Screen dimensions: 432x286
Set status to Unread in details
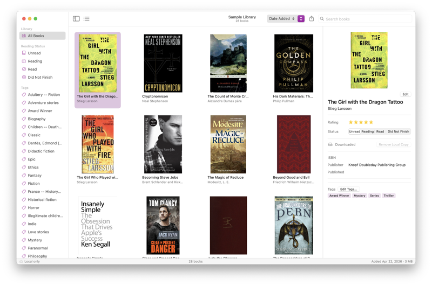coord(354,131)
